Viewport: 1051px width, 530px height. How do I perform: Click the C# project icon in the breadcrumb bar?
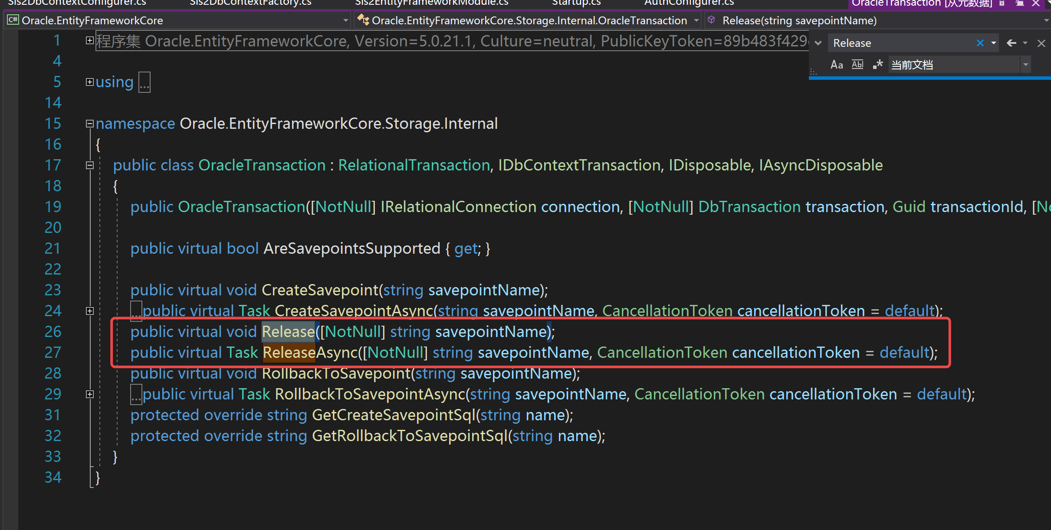click(x=13, y=20)
